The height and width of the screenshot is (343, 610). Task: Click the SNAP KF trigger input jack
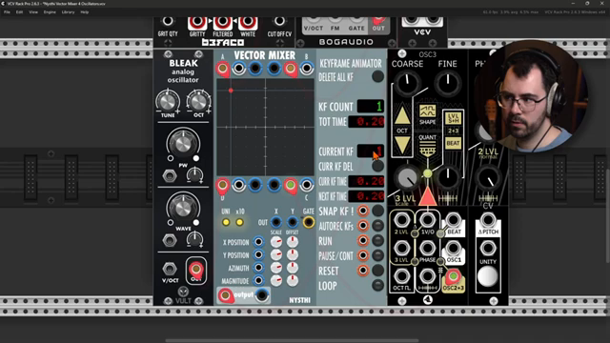click(362, 211)
